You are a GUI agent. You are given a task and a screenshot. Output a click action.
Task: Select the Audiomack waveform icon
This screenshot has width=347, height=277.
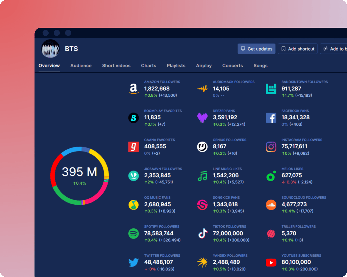click(202, 89)
